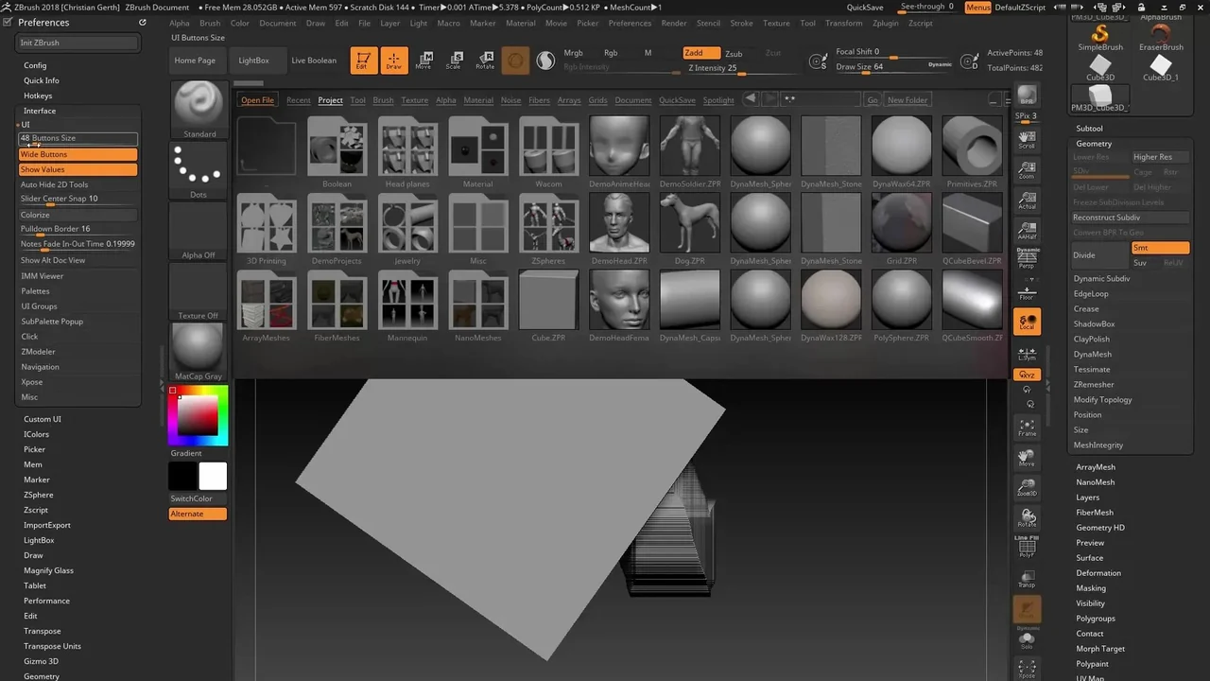Click the Live Boolean button
This screenshot has width=1210, height=681.
coord(314,61)
